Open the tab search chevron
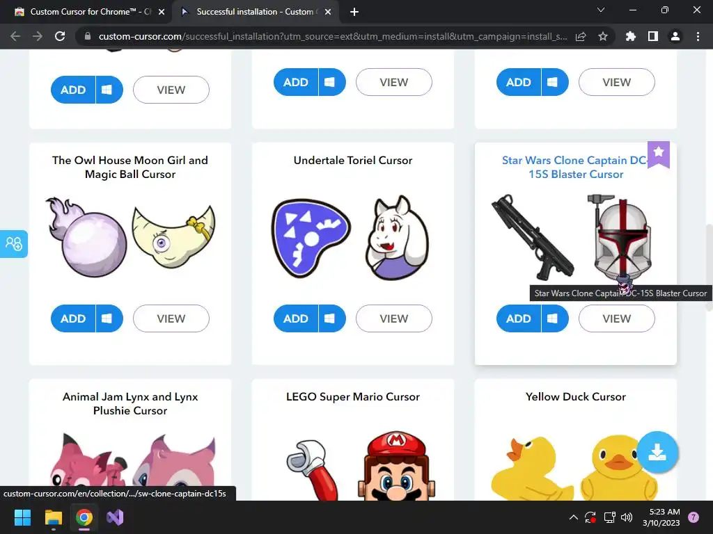This screenshot has height=534, width=713. pos(601,10)
